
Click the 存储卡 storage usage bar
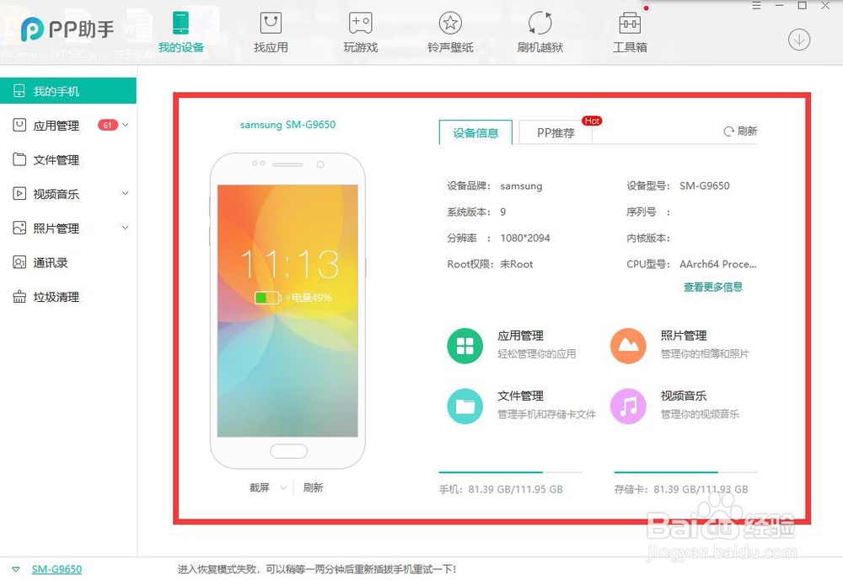coord(685,472)
